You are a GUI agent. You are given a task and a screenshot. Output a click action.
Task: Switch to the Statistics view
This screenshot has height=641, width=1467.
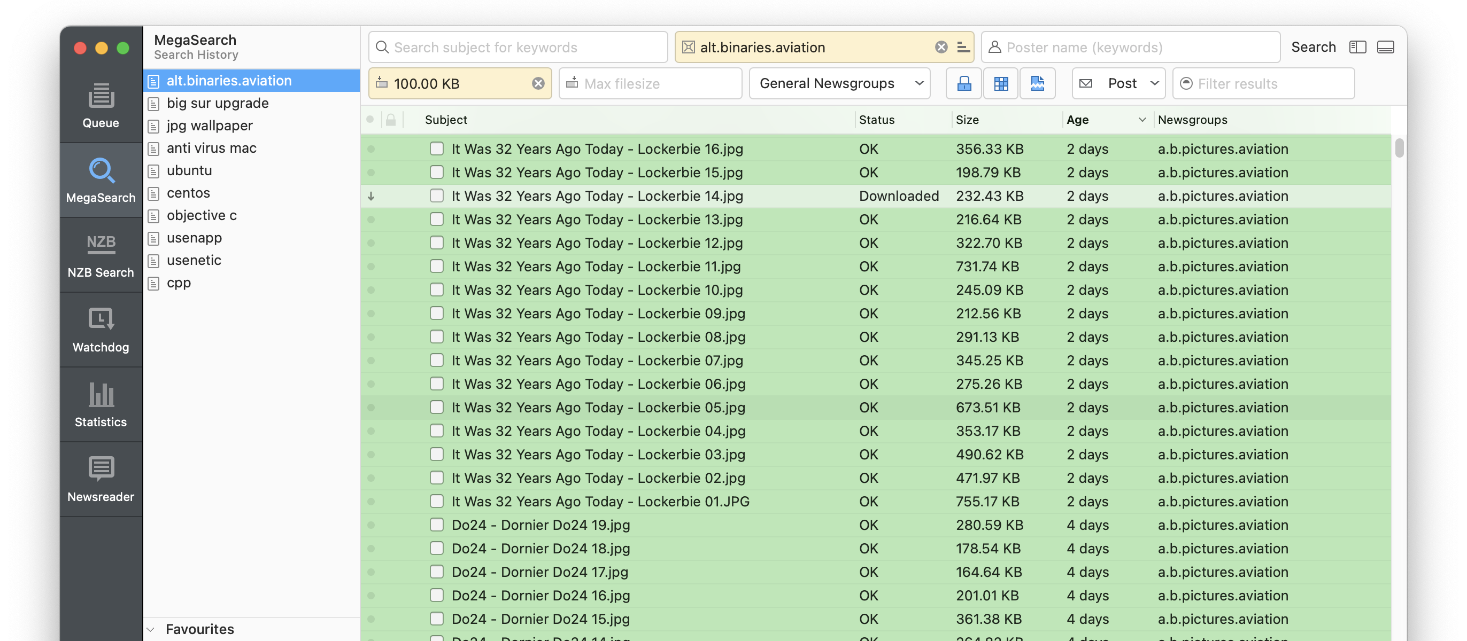(101, 404)
